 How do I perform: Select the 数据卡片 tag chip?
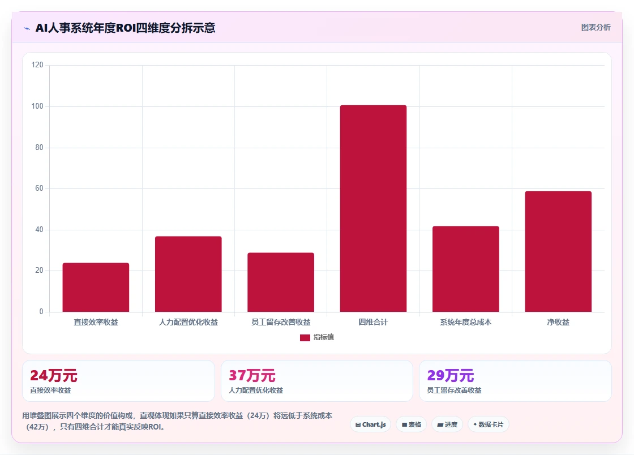(x=488, y=424)
